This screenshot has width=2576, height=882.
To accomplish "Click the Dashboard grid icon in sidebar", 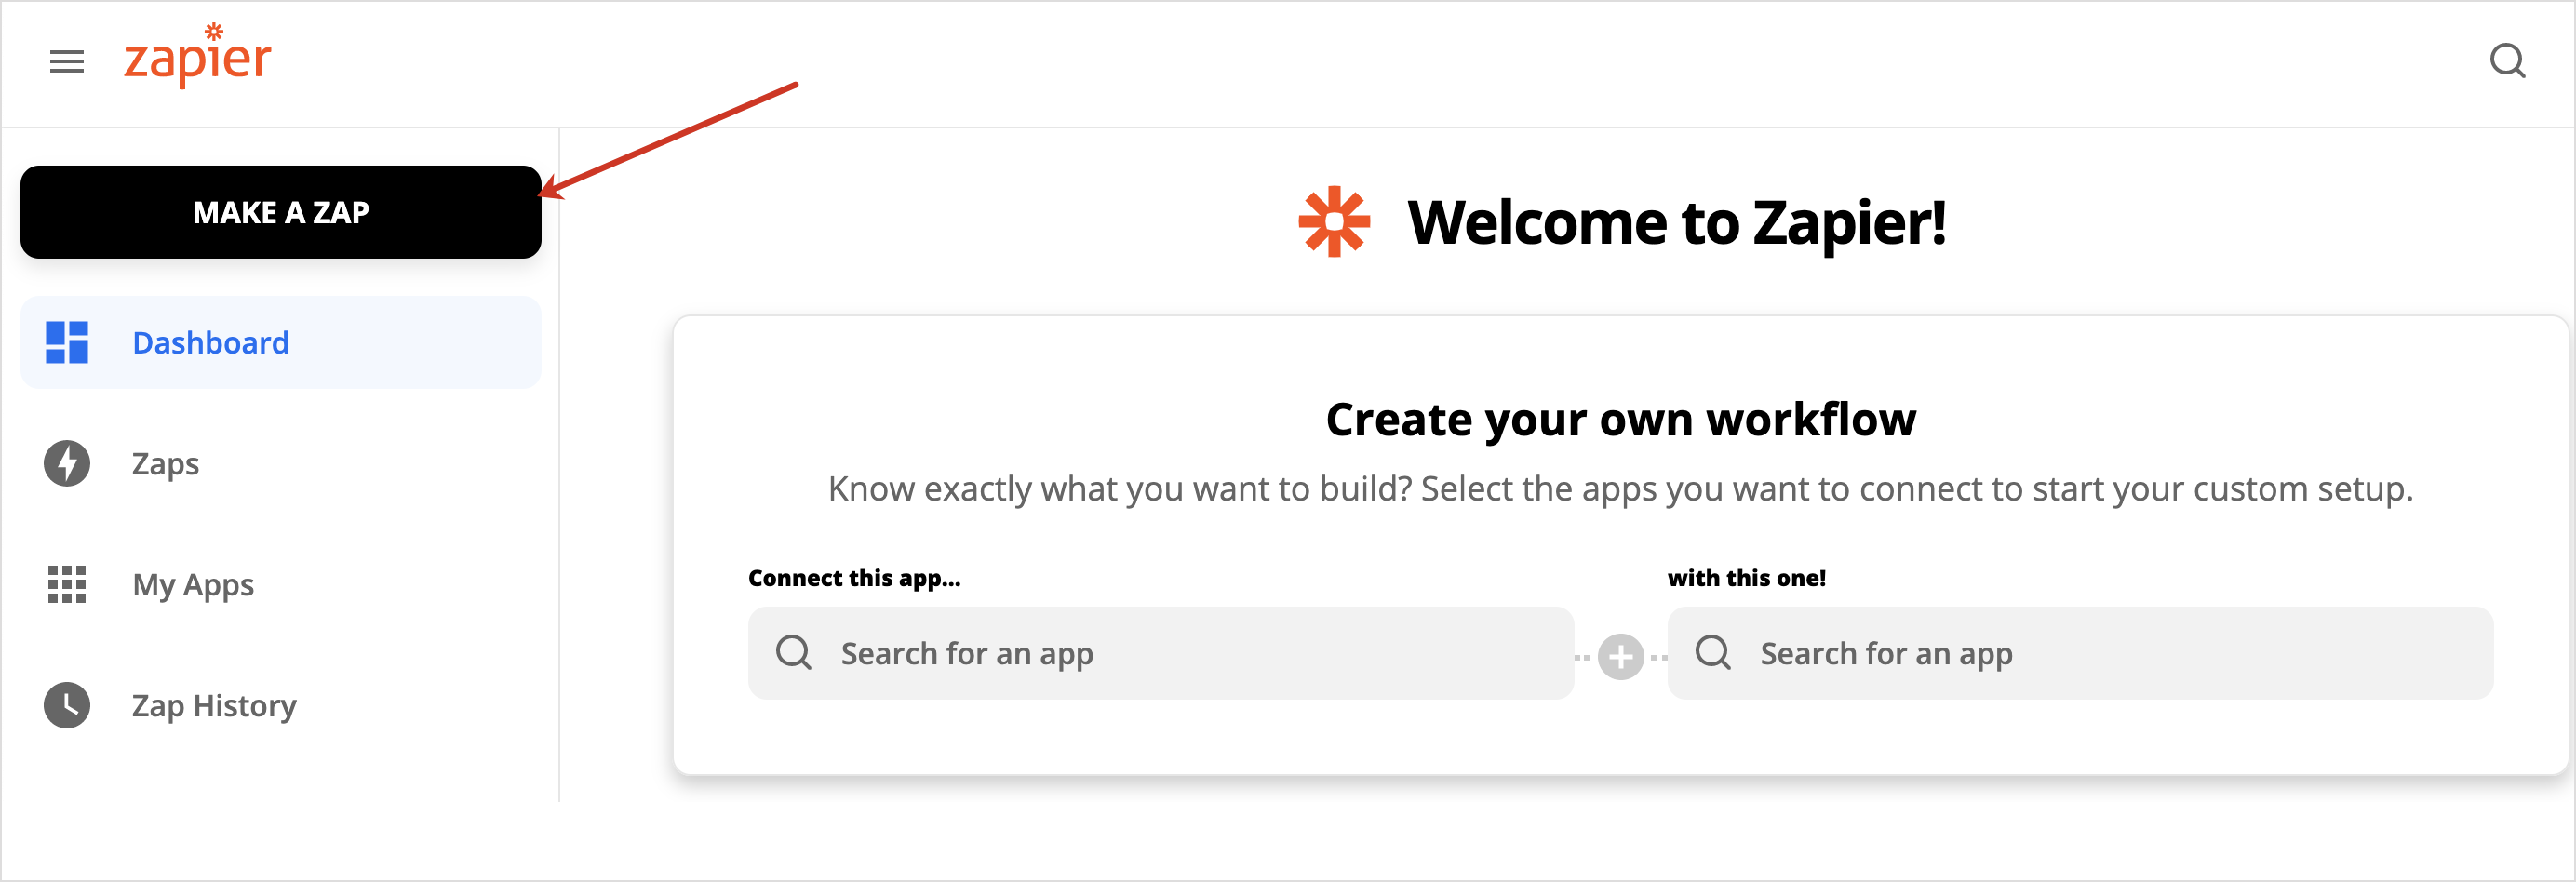I will (x=67, y=343).
